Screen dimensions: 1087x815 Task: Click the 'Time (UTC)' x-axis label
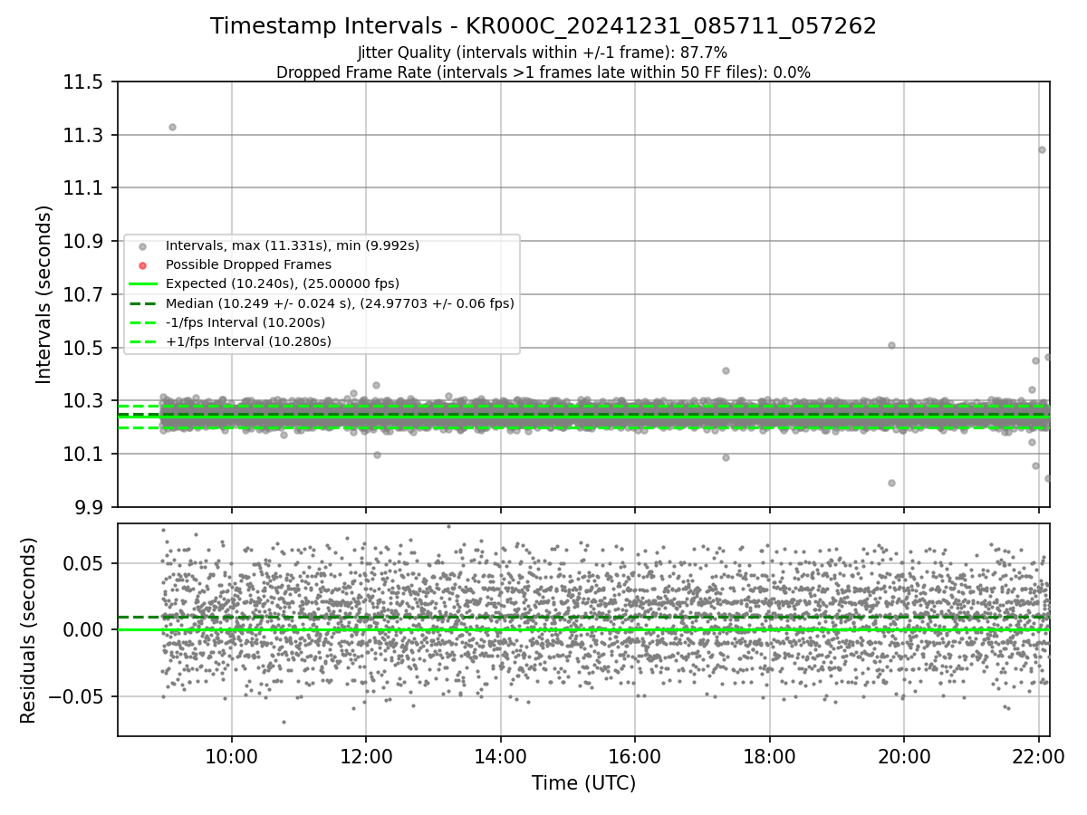[583, 783]
